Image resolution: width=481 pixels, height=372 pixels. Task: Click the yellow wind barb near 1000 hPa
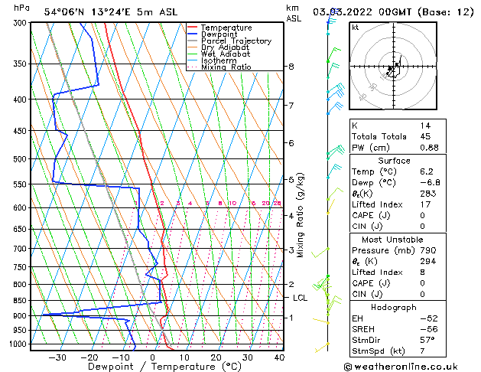[x=322, y=348]
